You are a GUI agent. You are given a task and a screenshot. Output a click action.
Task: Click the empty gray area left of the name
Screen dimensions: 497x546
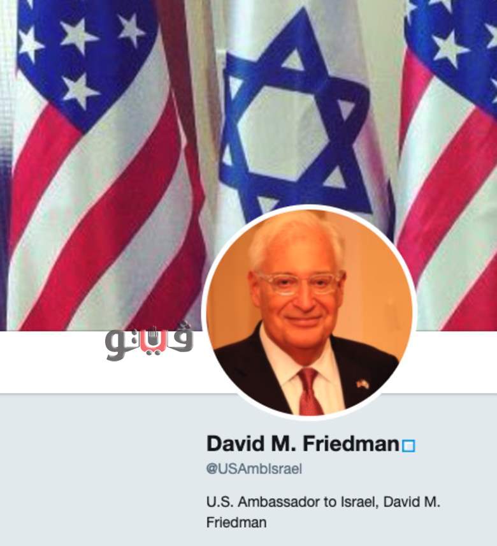[101, 470]
